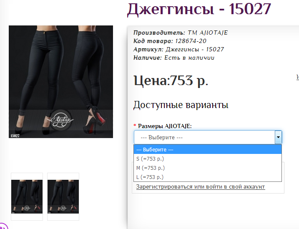
Task: Click the size dropdown arrow button
Action: (x=278, y=137)
